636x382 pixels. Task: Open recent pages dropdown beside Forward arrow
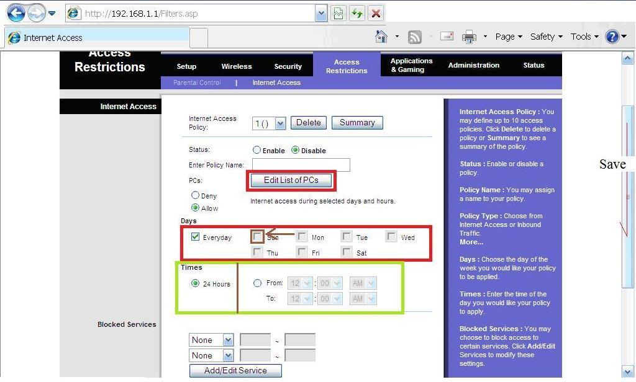[52, 13]
